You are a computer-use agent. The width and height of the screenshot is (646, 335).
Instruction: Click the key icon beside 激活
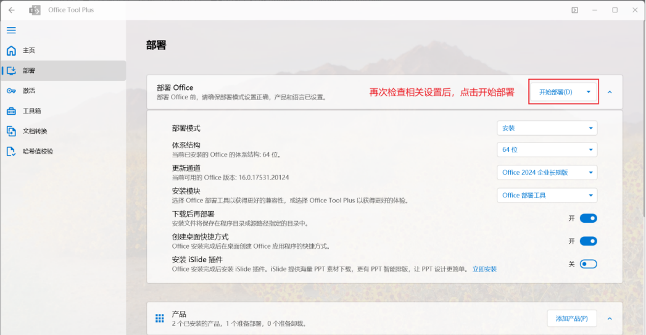[x=11, y=91]
